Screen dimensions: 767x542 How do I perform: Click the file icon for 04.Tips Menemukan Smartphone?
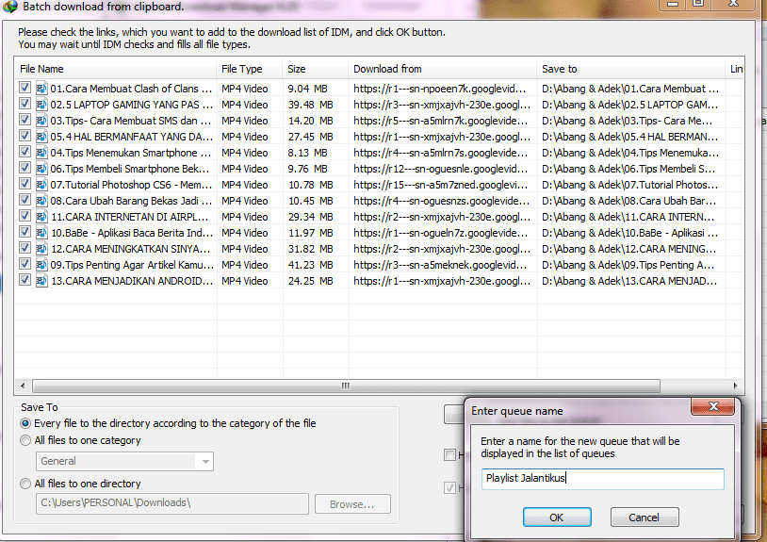pos(41,153)
